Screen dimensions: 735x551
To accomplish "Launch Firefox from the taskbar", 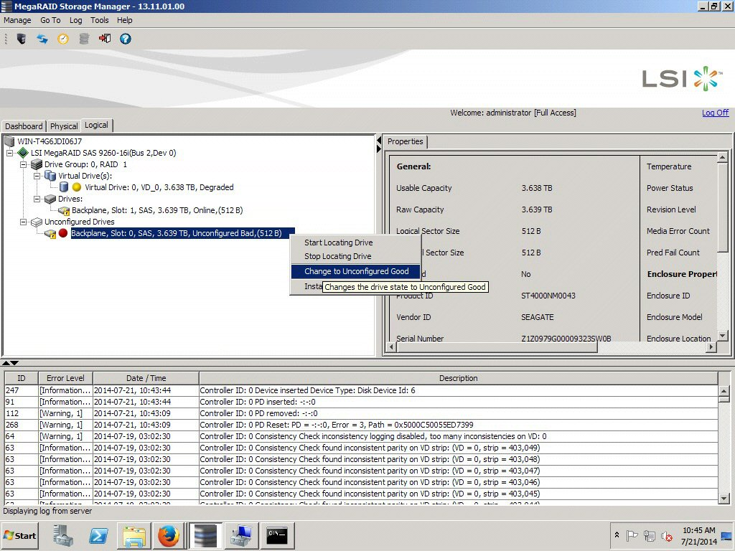I will [x=169, y=535].
